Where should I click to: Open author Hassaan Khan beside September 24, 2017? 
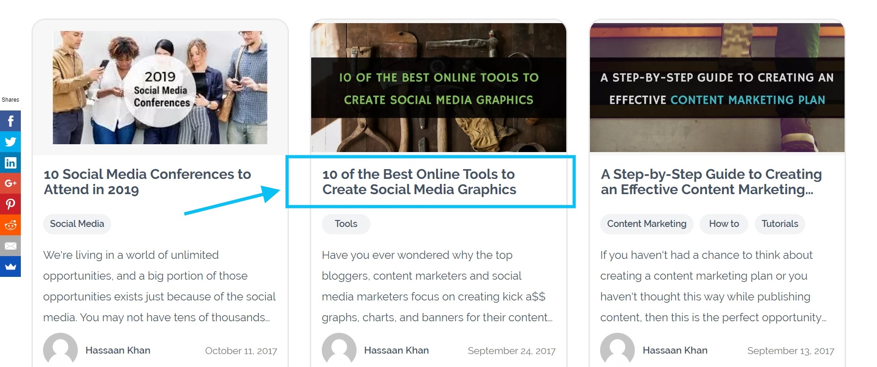pyautogui.click(x=396, y=350)
